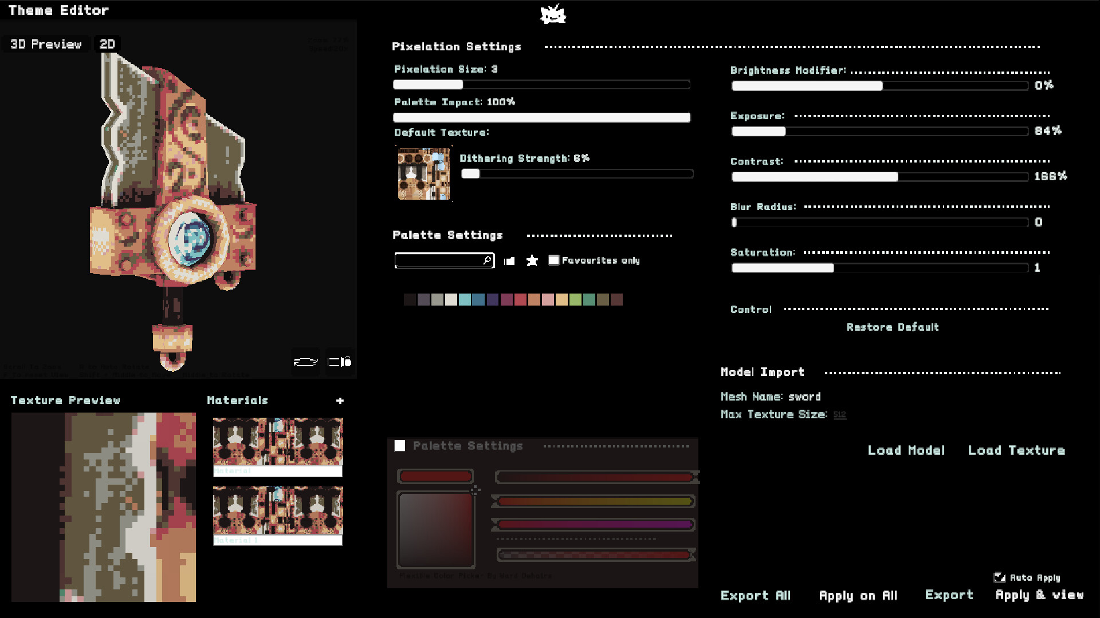
Task: Enable the Favourites only checkbox
Action: 553,260
